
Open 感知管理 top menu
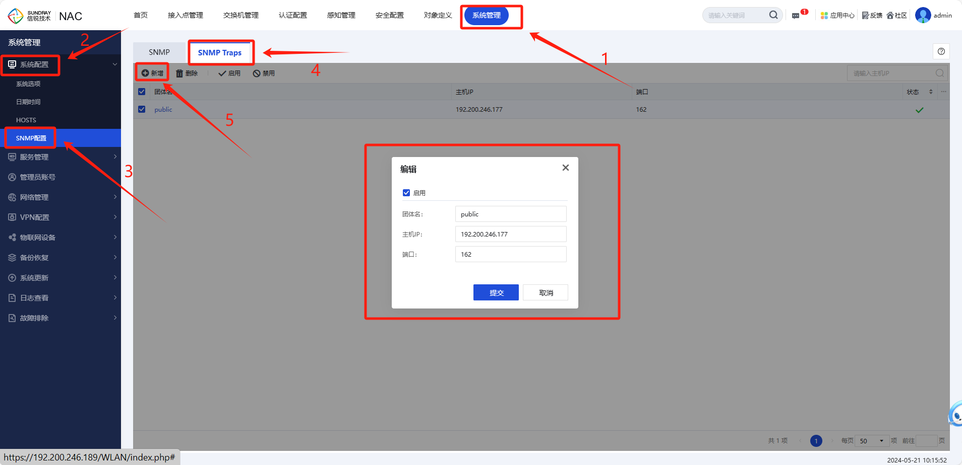341,15
